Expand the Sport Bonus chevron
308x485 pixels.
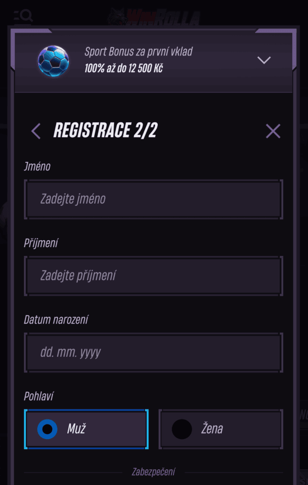coord(264,60)
